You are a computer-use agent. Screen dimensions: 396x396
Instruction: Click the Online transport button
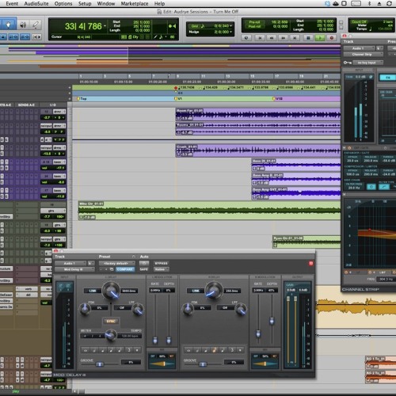coord(246,38)
